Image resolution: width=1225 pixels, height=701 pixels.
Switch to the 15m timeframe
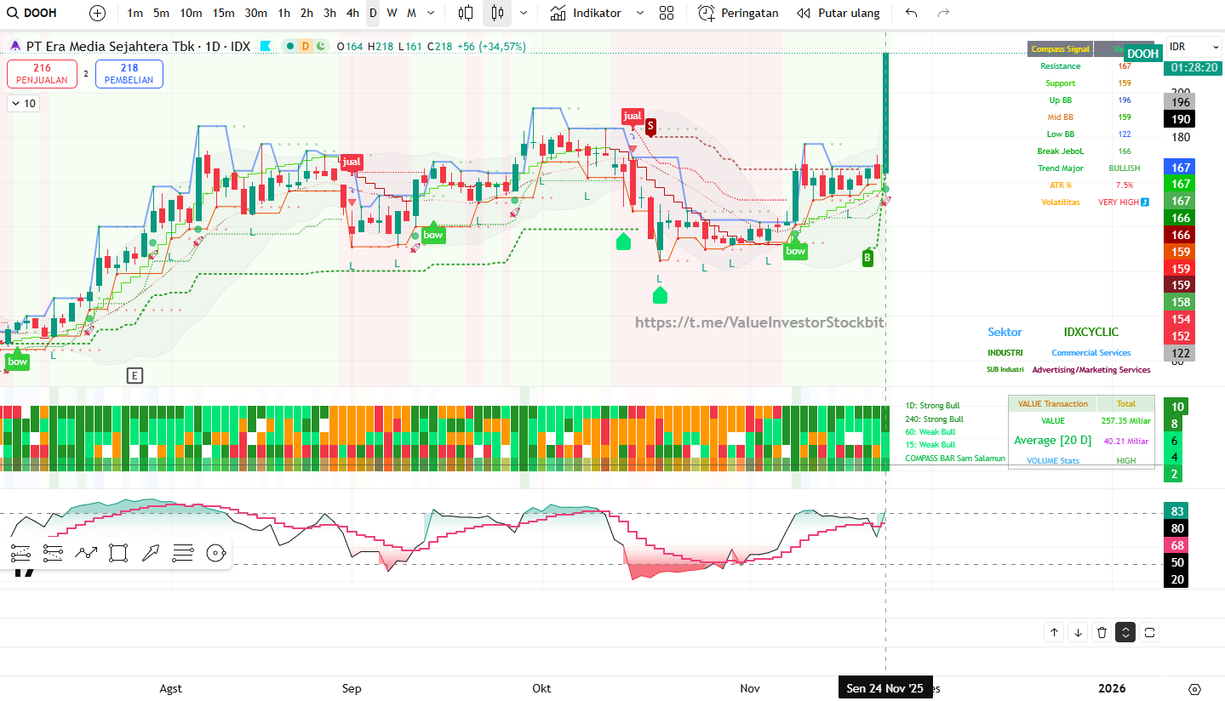pyautogui.click(x=224, y=13)
